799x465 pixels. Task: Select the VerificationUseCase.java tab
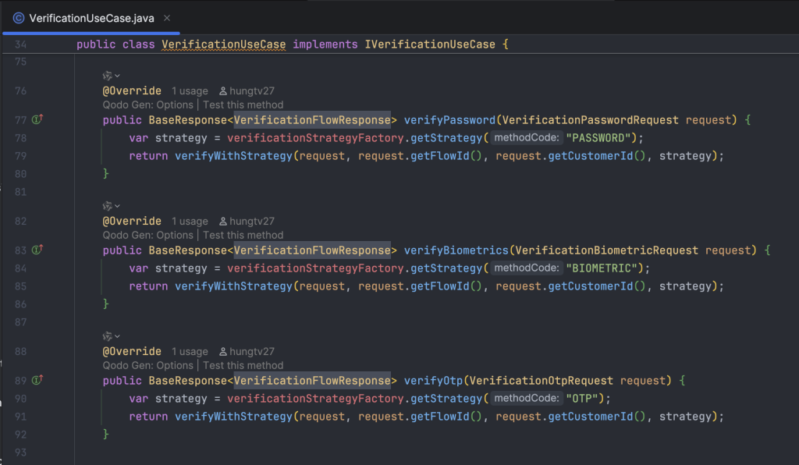pyautogui.click(x=92, y=19)
